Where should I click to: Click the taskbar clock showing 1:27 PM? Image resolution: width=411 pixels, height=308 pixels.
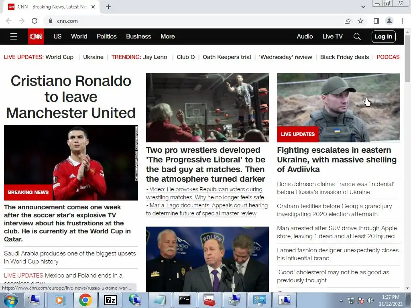(391, 300)
